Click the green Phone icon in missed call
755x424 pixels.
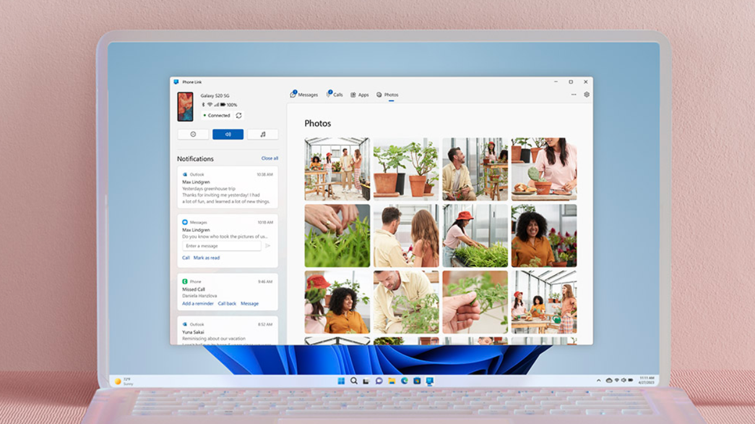184,281
